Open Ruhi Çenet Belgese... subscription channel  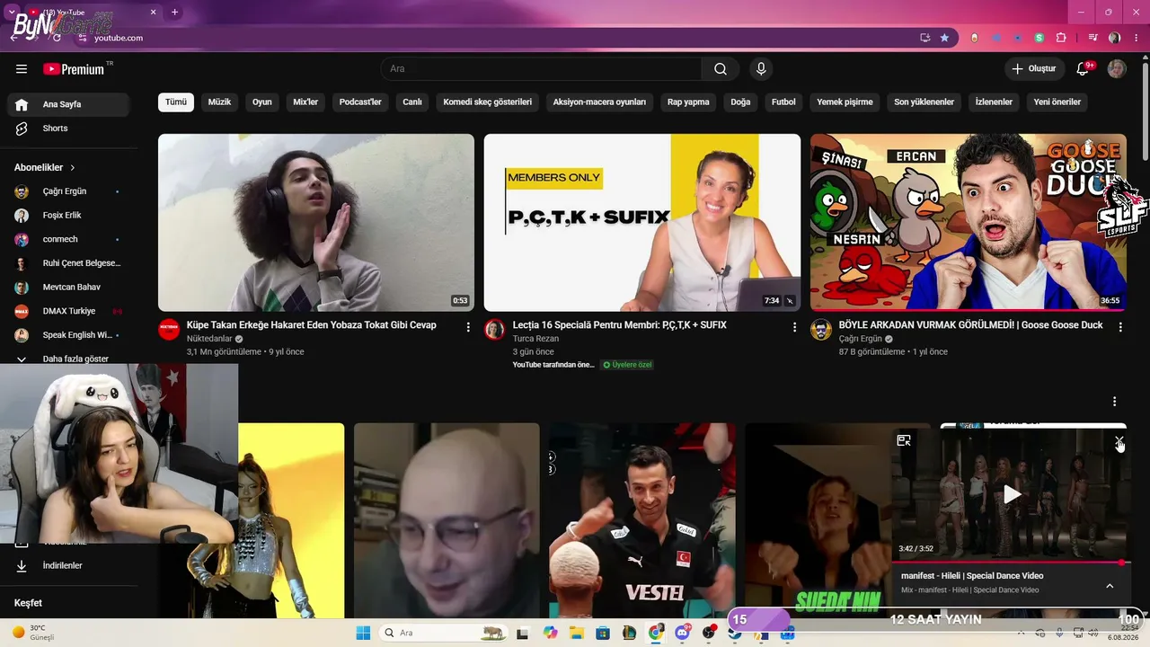coord(68,263)
